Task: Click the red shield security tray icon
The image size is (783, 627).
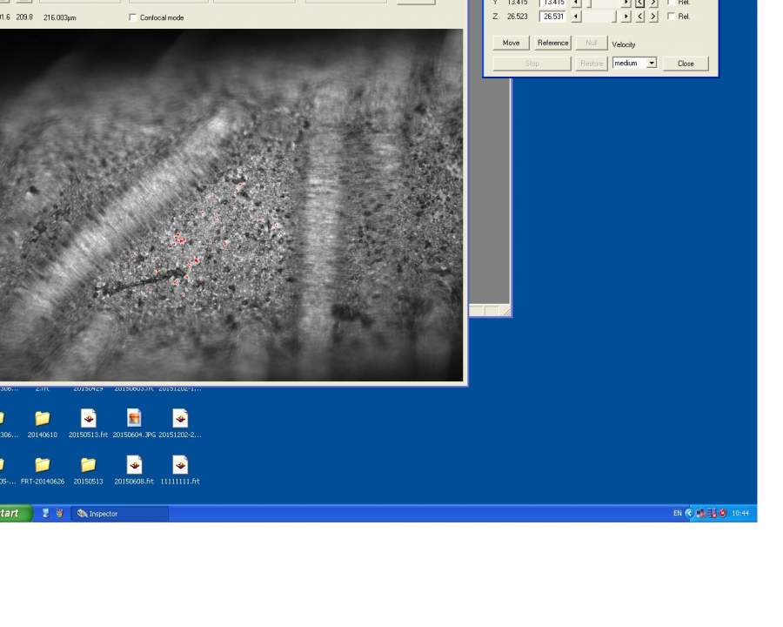Action: [723, 513]
